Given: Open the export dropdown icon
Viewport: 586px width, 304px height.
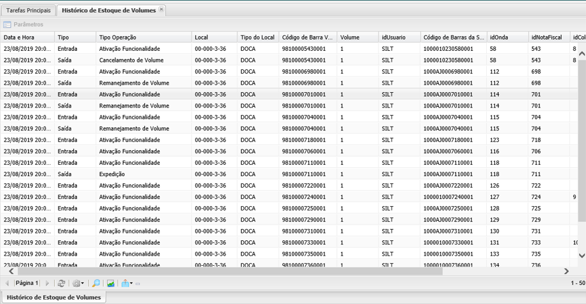Looking at the screenshot, I should pos(127,284).
